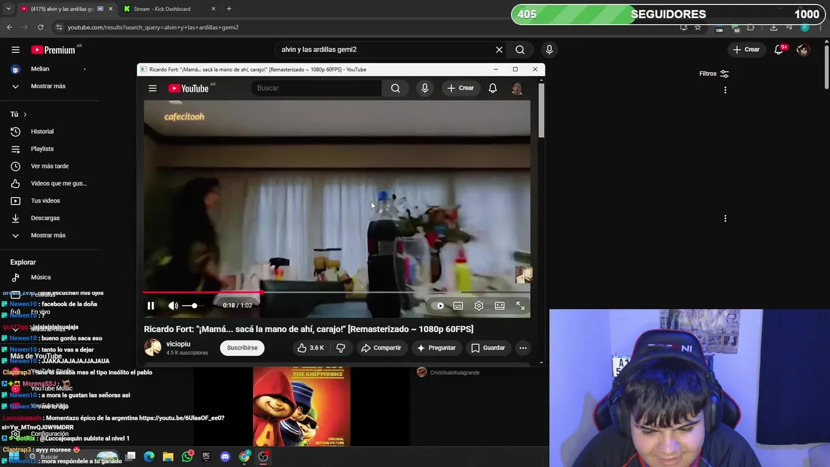This screenshot has height=467, width=830.
Task: Open notification bell in the popup window
Action: click(493, 88)
